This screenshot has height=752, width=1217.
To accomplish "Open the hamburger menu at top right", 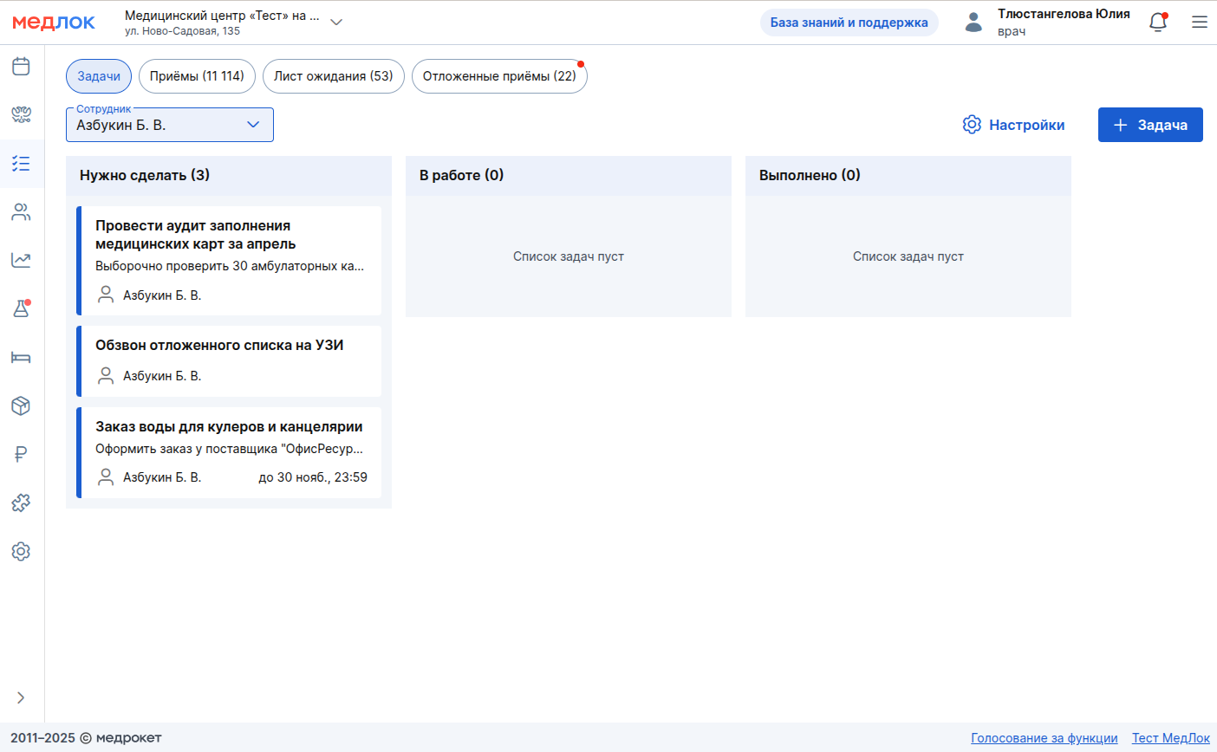I will coord(1200,23).
